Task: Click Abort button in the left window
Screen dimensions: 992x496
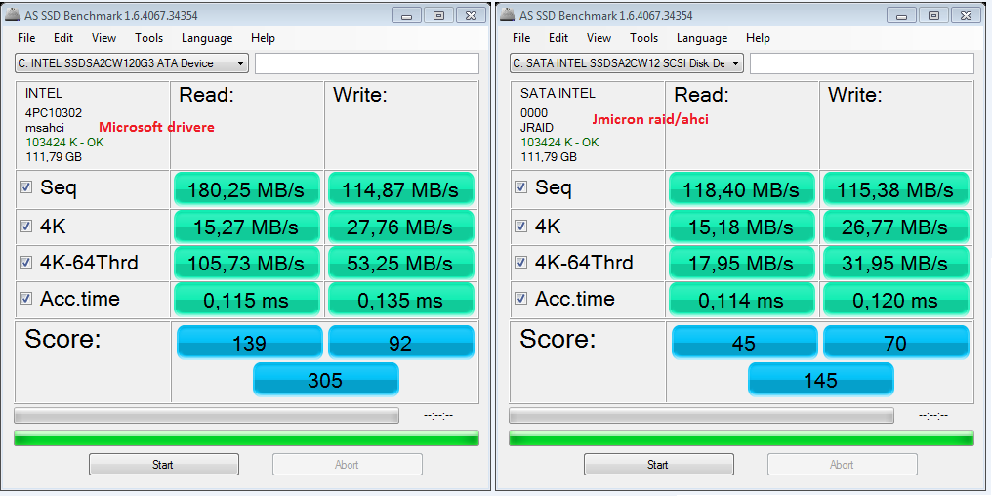Action: pos(348,465)
